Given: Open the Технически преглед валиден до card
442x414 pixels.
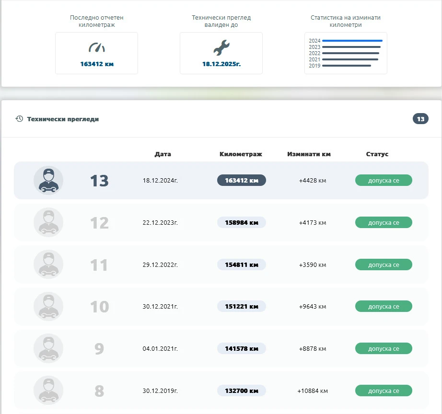Looking at the screenshot, I should 221,53.
